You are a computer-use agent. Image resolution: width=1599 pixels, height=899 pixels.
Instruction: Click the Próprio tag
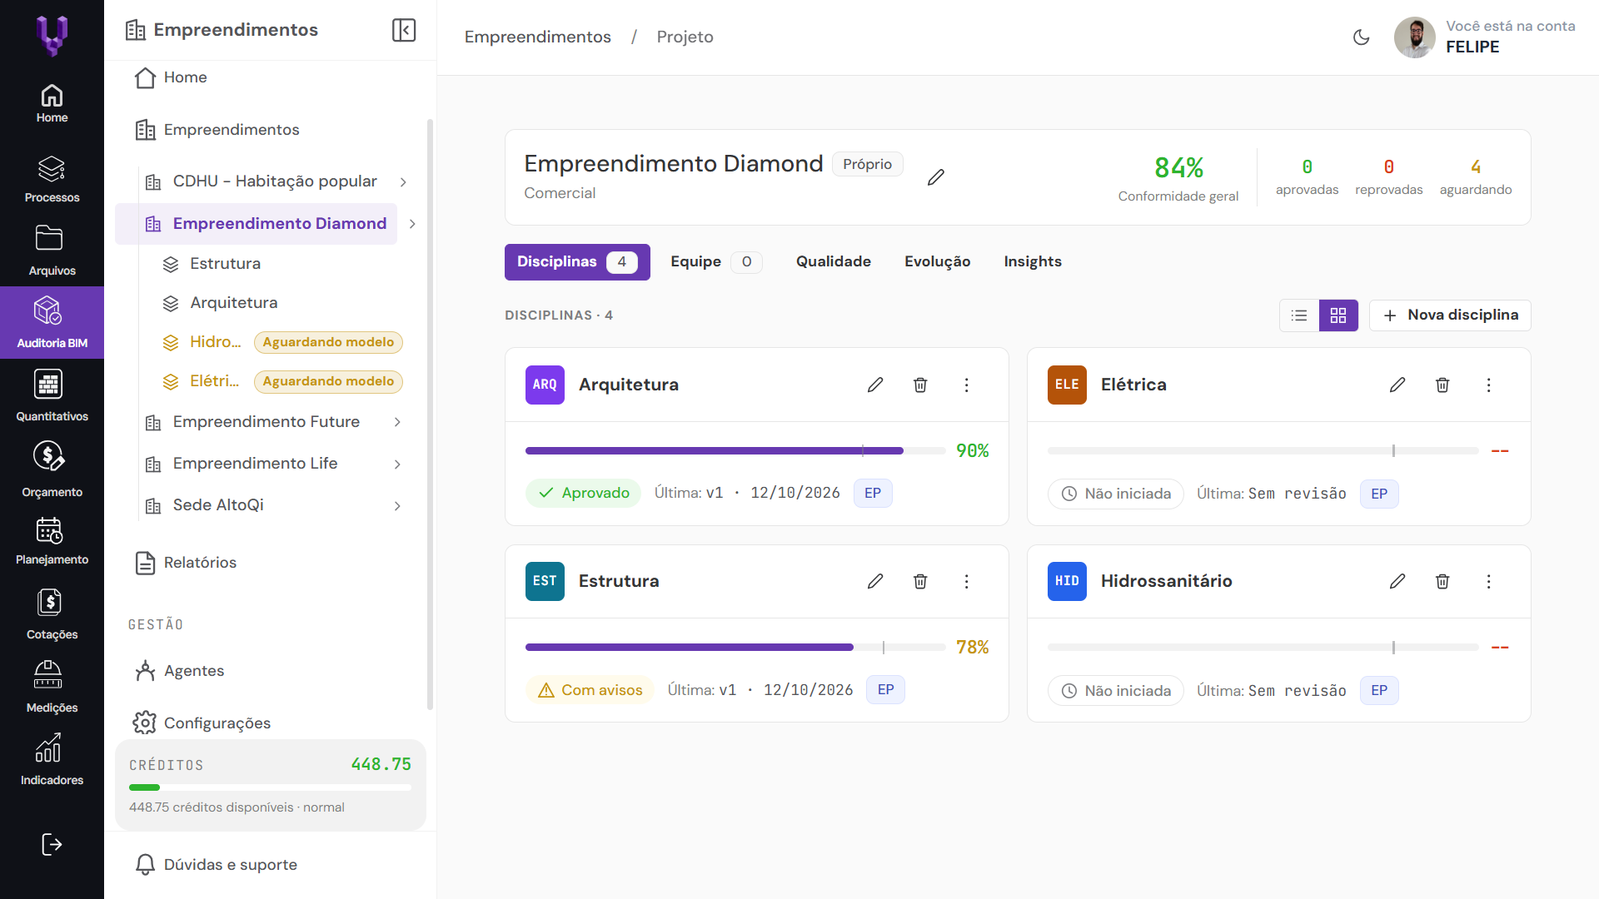867,164
